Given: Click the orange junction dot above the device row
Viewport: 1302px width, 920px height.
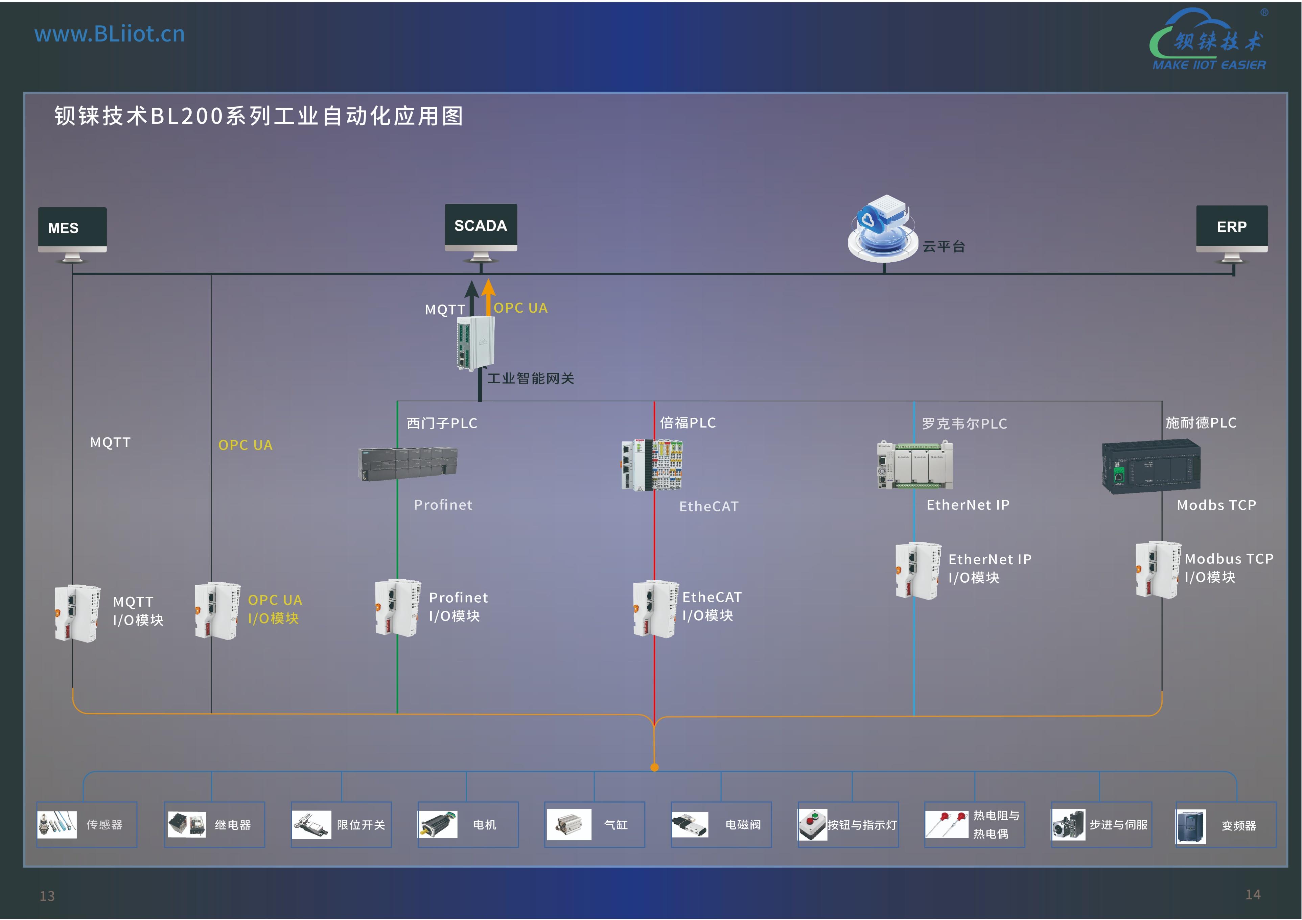Looking at the screenshot, I should [x=654, y=768].
